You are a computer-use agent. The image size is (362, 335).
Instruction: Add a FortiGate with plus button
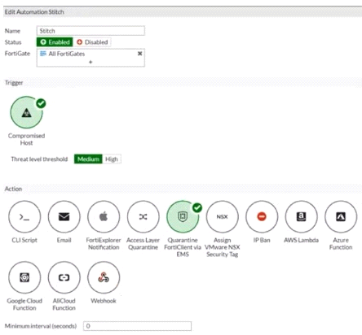click(x=90, y=62)
